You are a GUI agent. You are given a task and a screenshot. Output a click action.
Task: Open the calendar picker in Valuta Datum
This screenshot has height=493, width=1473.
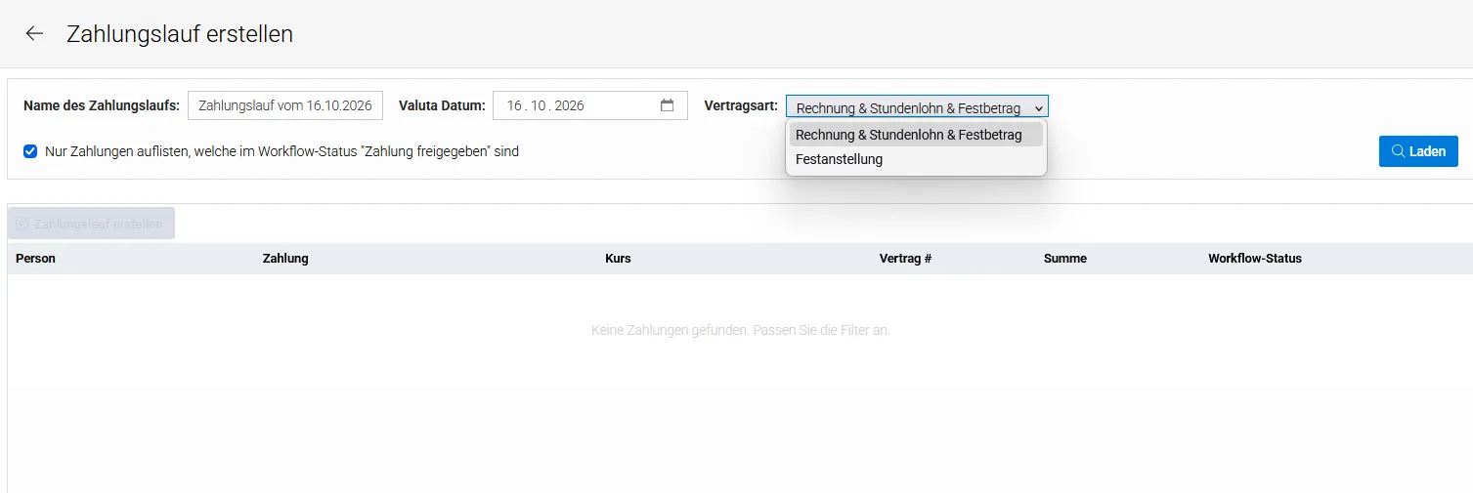pyautogui.click(x=668, y=105)
